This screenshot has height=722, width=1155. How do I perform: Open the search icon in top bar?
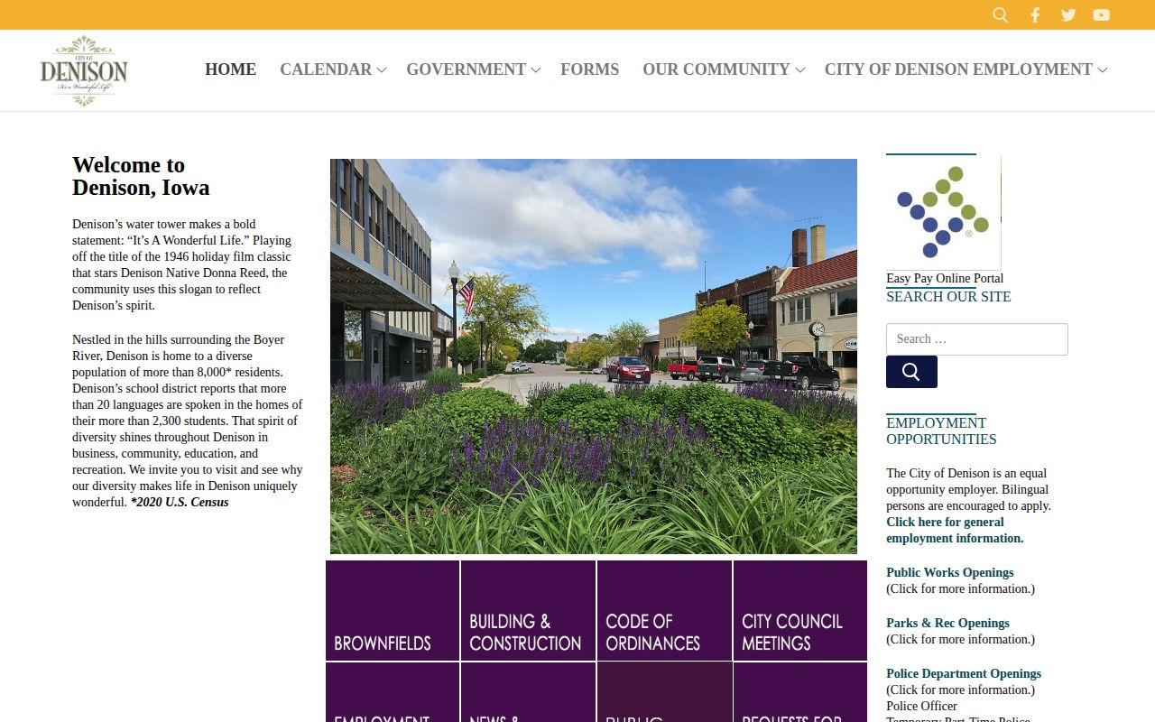[1000, 14]
